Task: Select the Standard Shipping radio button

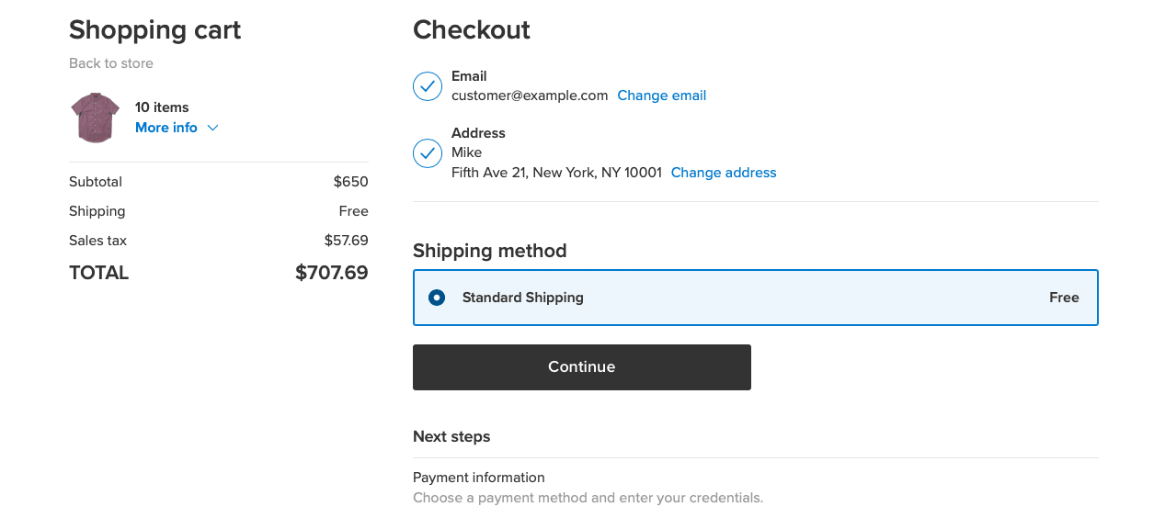Action: click(x=436, y=297)
